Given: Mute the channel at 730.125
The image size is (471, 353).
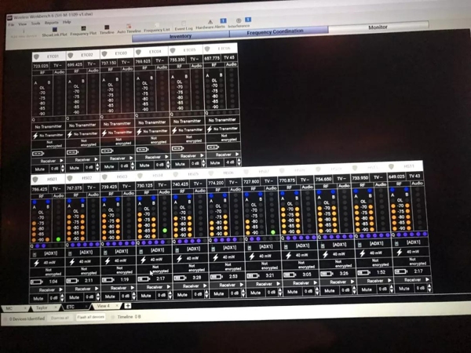Looking at the screenshot, I should 146,296.
